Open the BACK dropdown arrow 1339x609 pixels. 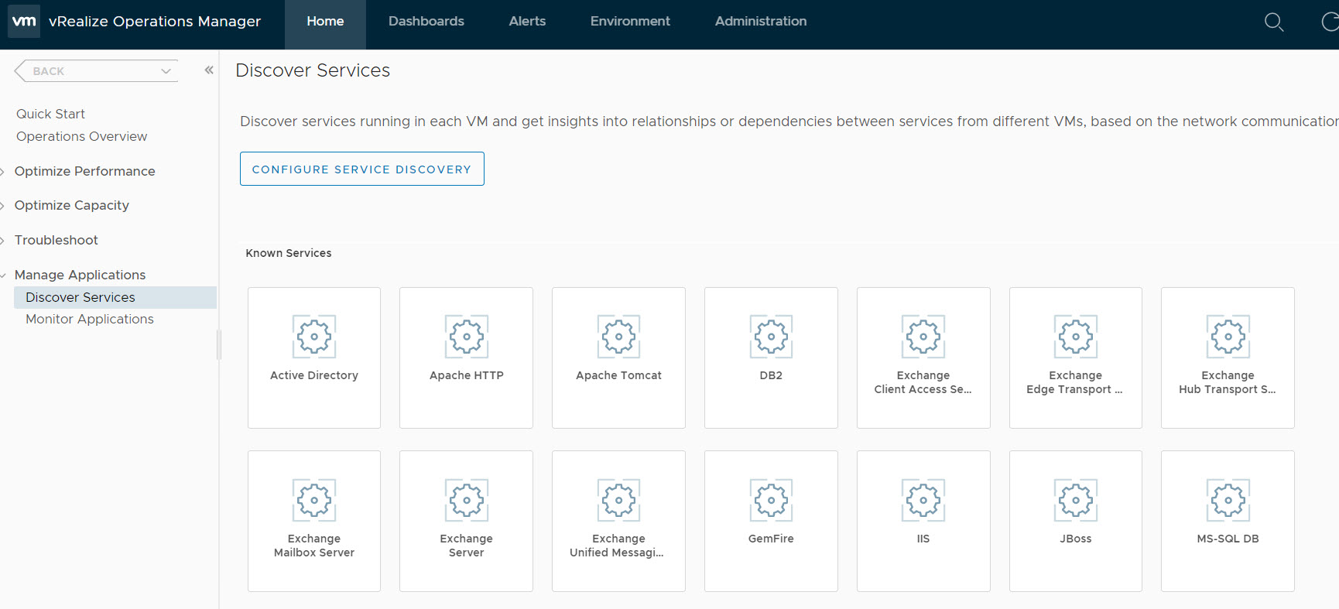[166, 71]
